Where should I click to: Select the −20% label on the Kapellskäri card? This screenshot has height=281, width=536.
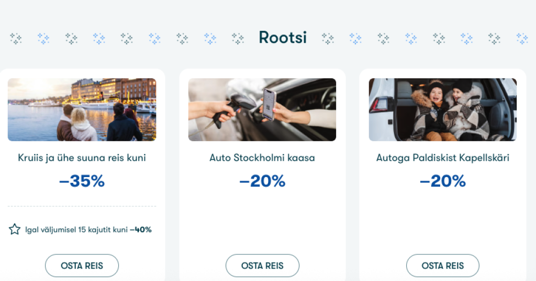pos(443,181)
